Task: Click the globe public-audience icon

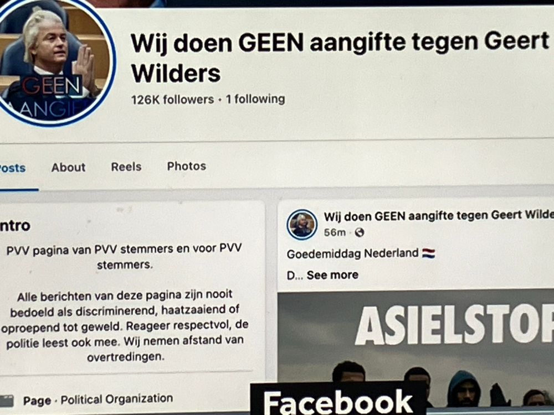Action: click(x=360, y=232)
